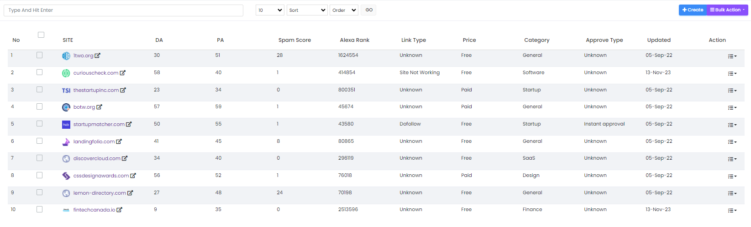The image size is (751, 227).
Task: Open the curiouscheck.com site link
Action: pos(96,73)
